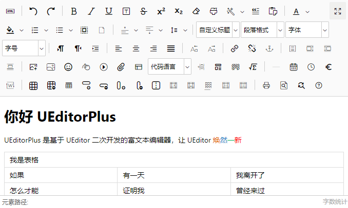
Task: Insert a link with the chain icon
Action: coord(235,49)
